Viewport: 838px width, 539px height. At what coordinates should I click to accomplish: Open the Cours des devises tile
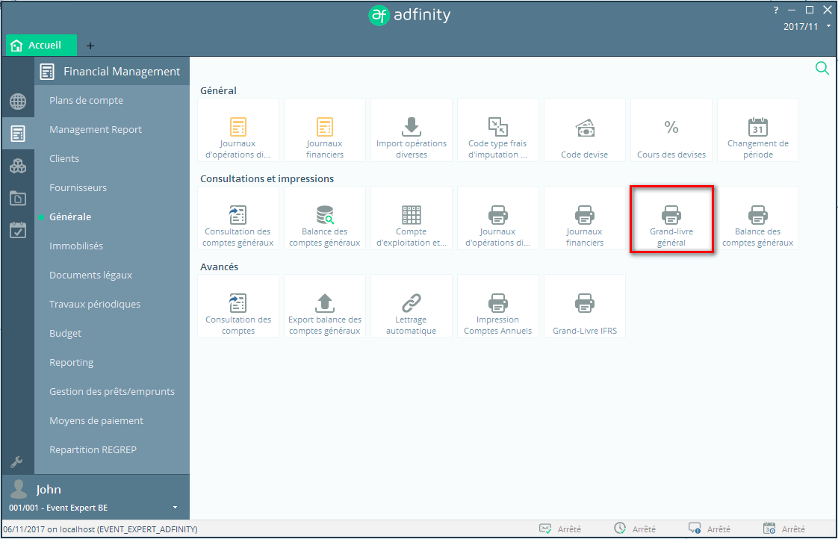(x=671, y=130)
